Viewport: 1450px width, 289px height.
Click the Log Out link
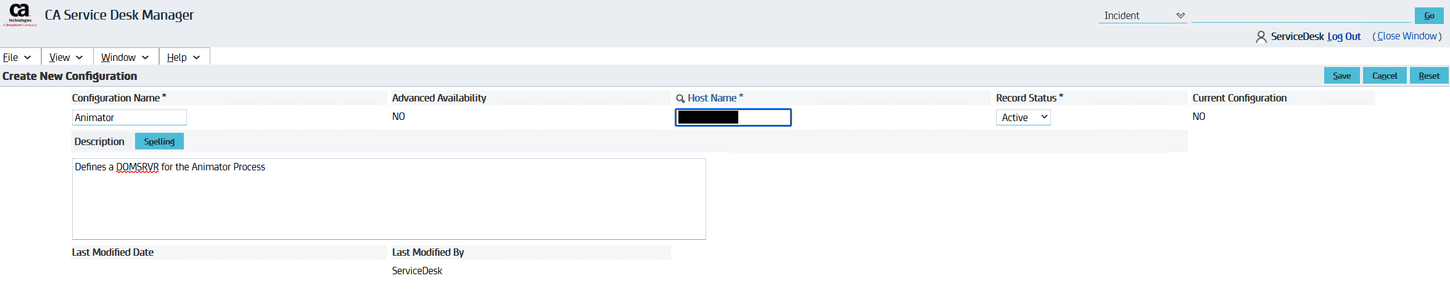point(1344,36)
